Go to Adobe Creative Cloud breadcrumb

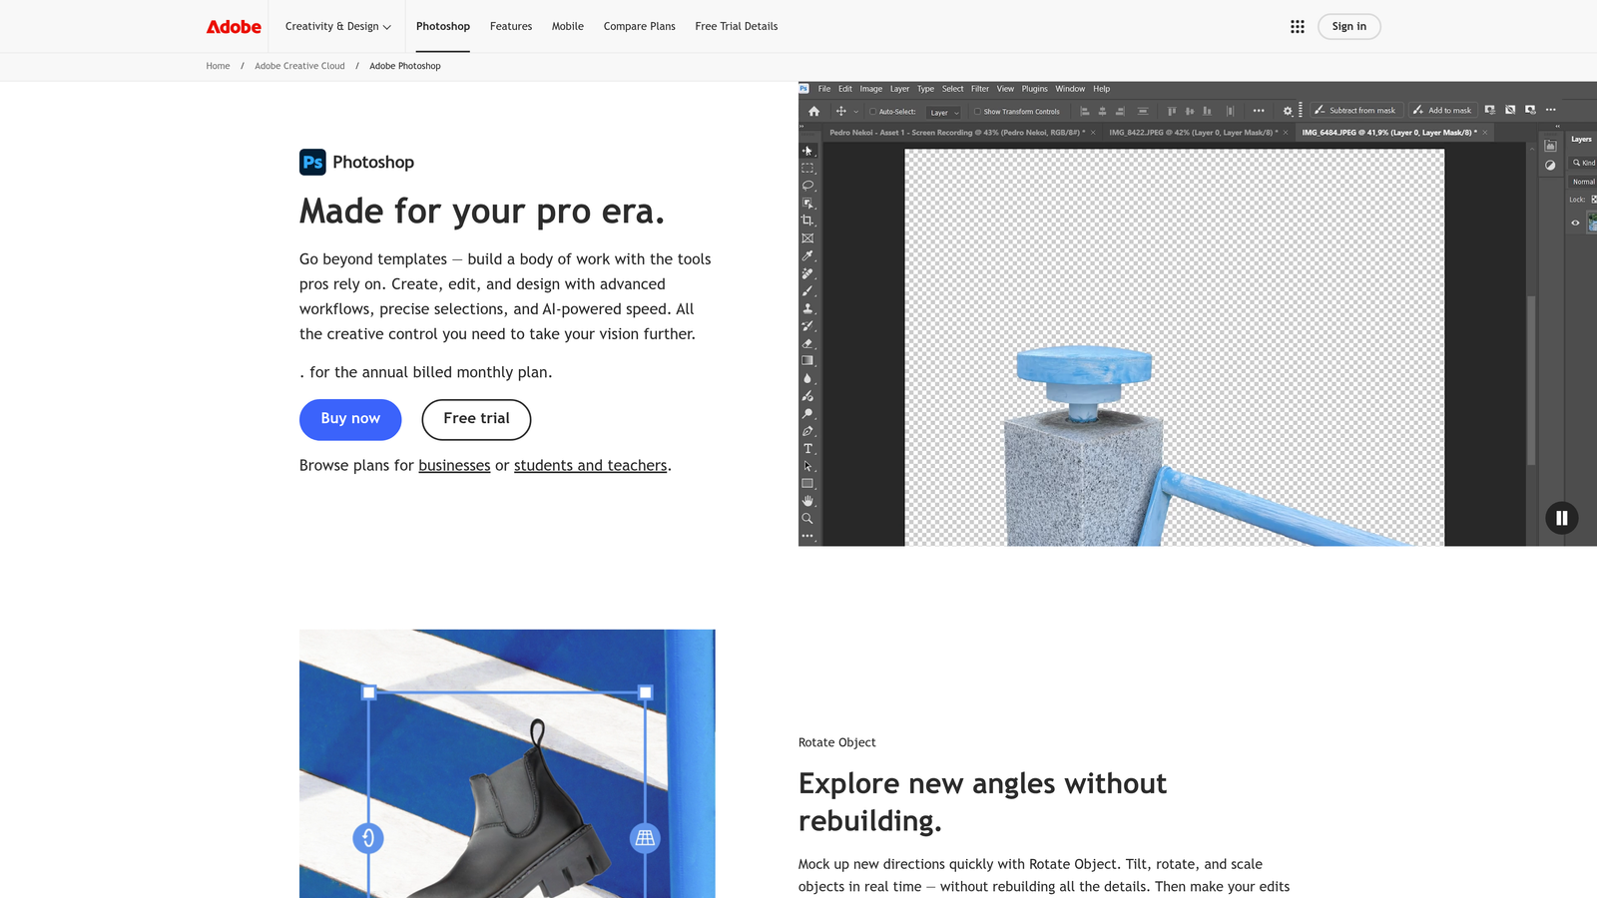pos(299,66)
